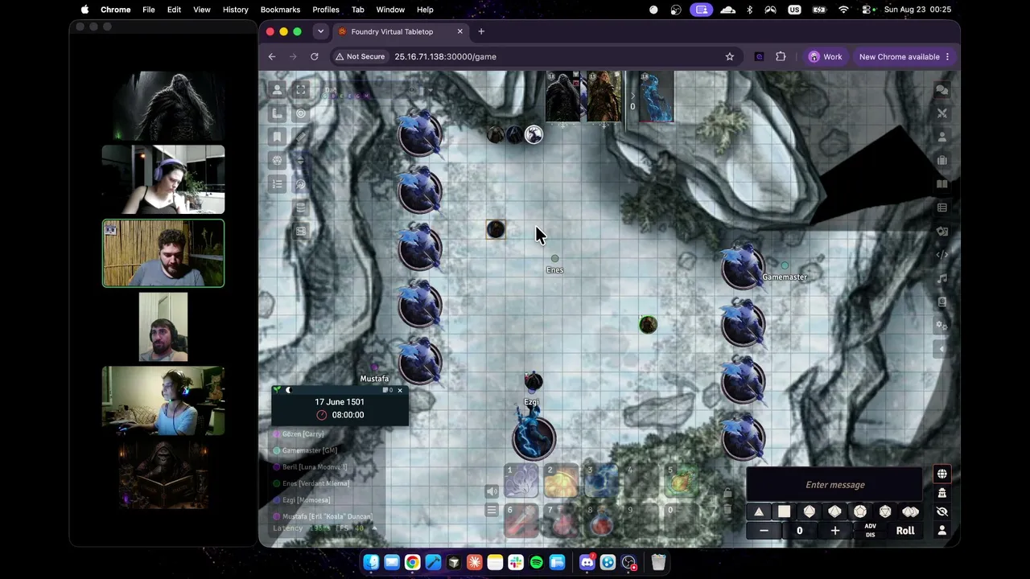Reload the Foundry page
This screenshot has width=1030, height=579.
[x=315, y=56]
